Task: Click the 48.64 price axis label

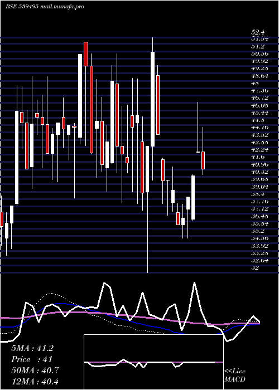Action: click(x=260, y=76)
